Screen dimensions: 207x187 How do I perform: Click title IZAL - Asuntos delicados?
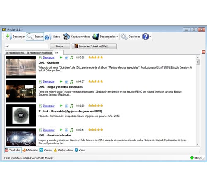pos(55,135)
